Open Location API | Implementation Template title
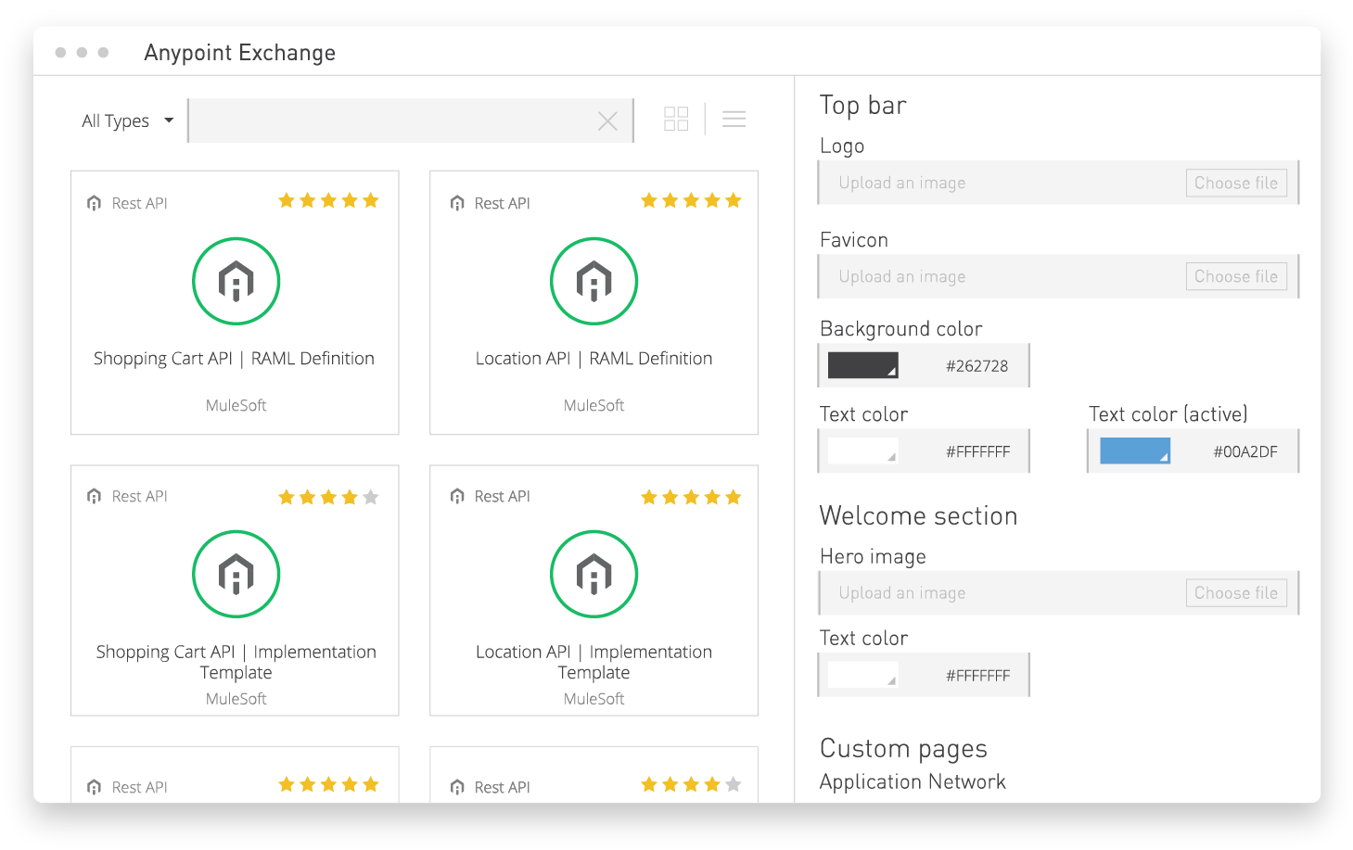This screenshot has height=850, width=1353. (594, 662)
